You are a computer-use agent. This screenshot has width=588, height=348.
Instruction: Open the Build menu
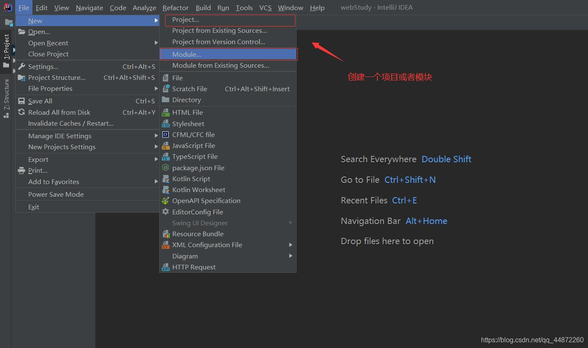click(203, 8)
